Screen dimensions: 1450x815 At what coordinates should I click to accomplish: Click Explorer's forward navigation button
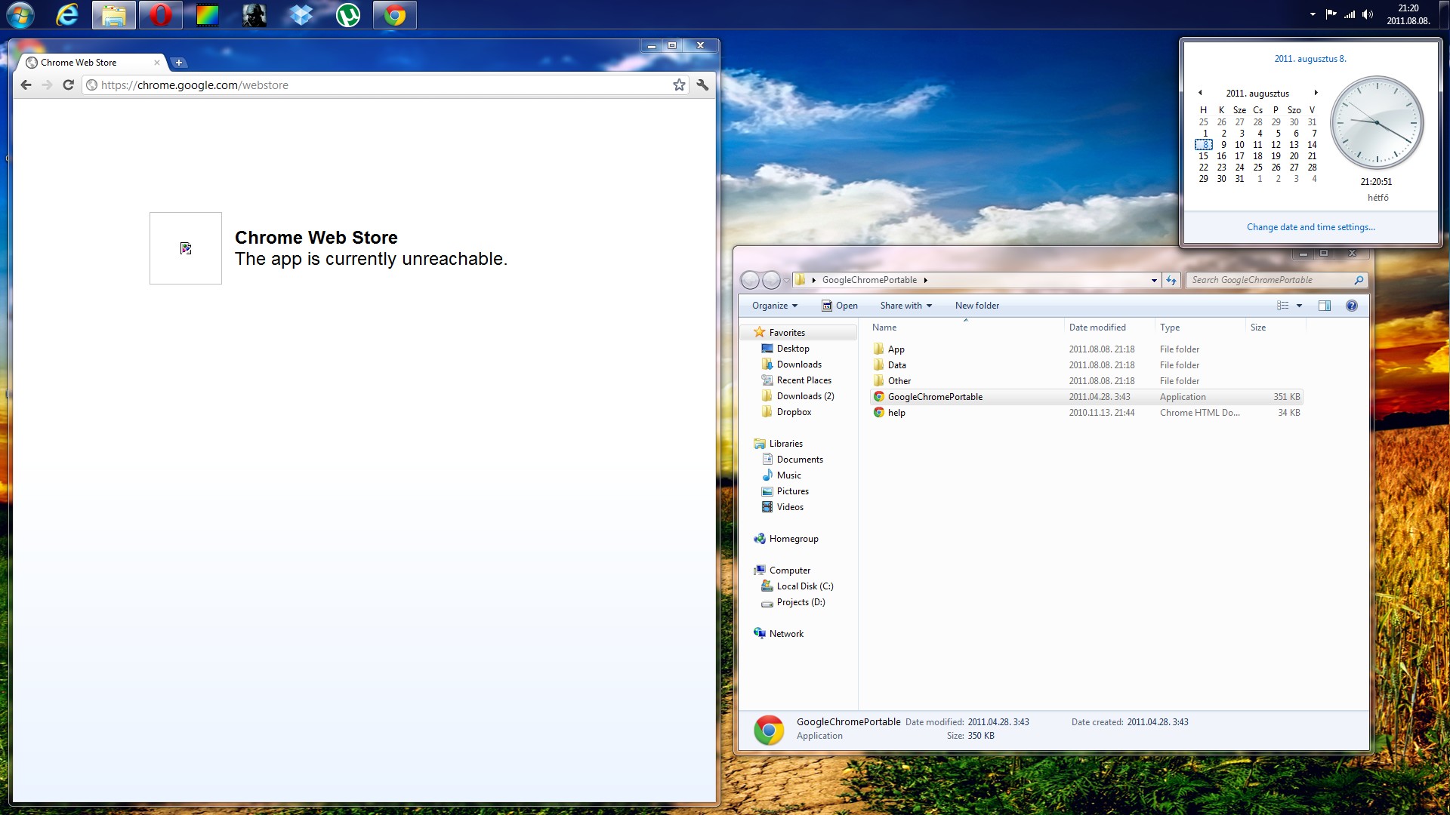click(771, 280)
